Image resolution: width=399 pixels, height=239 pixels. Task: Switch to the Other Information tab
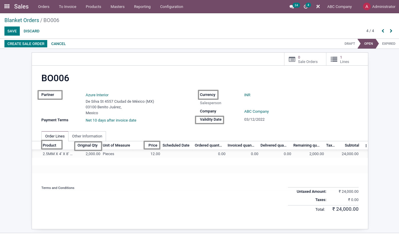pos(87,136)
